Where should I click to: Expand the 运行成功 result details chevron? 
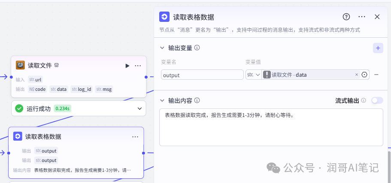pyautogui.click(x=139, y=108)
